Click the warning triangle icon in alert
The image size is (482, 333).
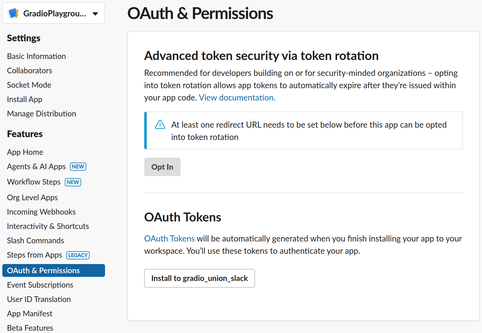pos(160,125)
